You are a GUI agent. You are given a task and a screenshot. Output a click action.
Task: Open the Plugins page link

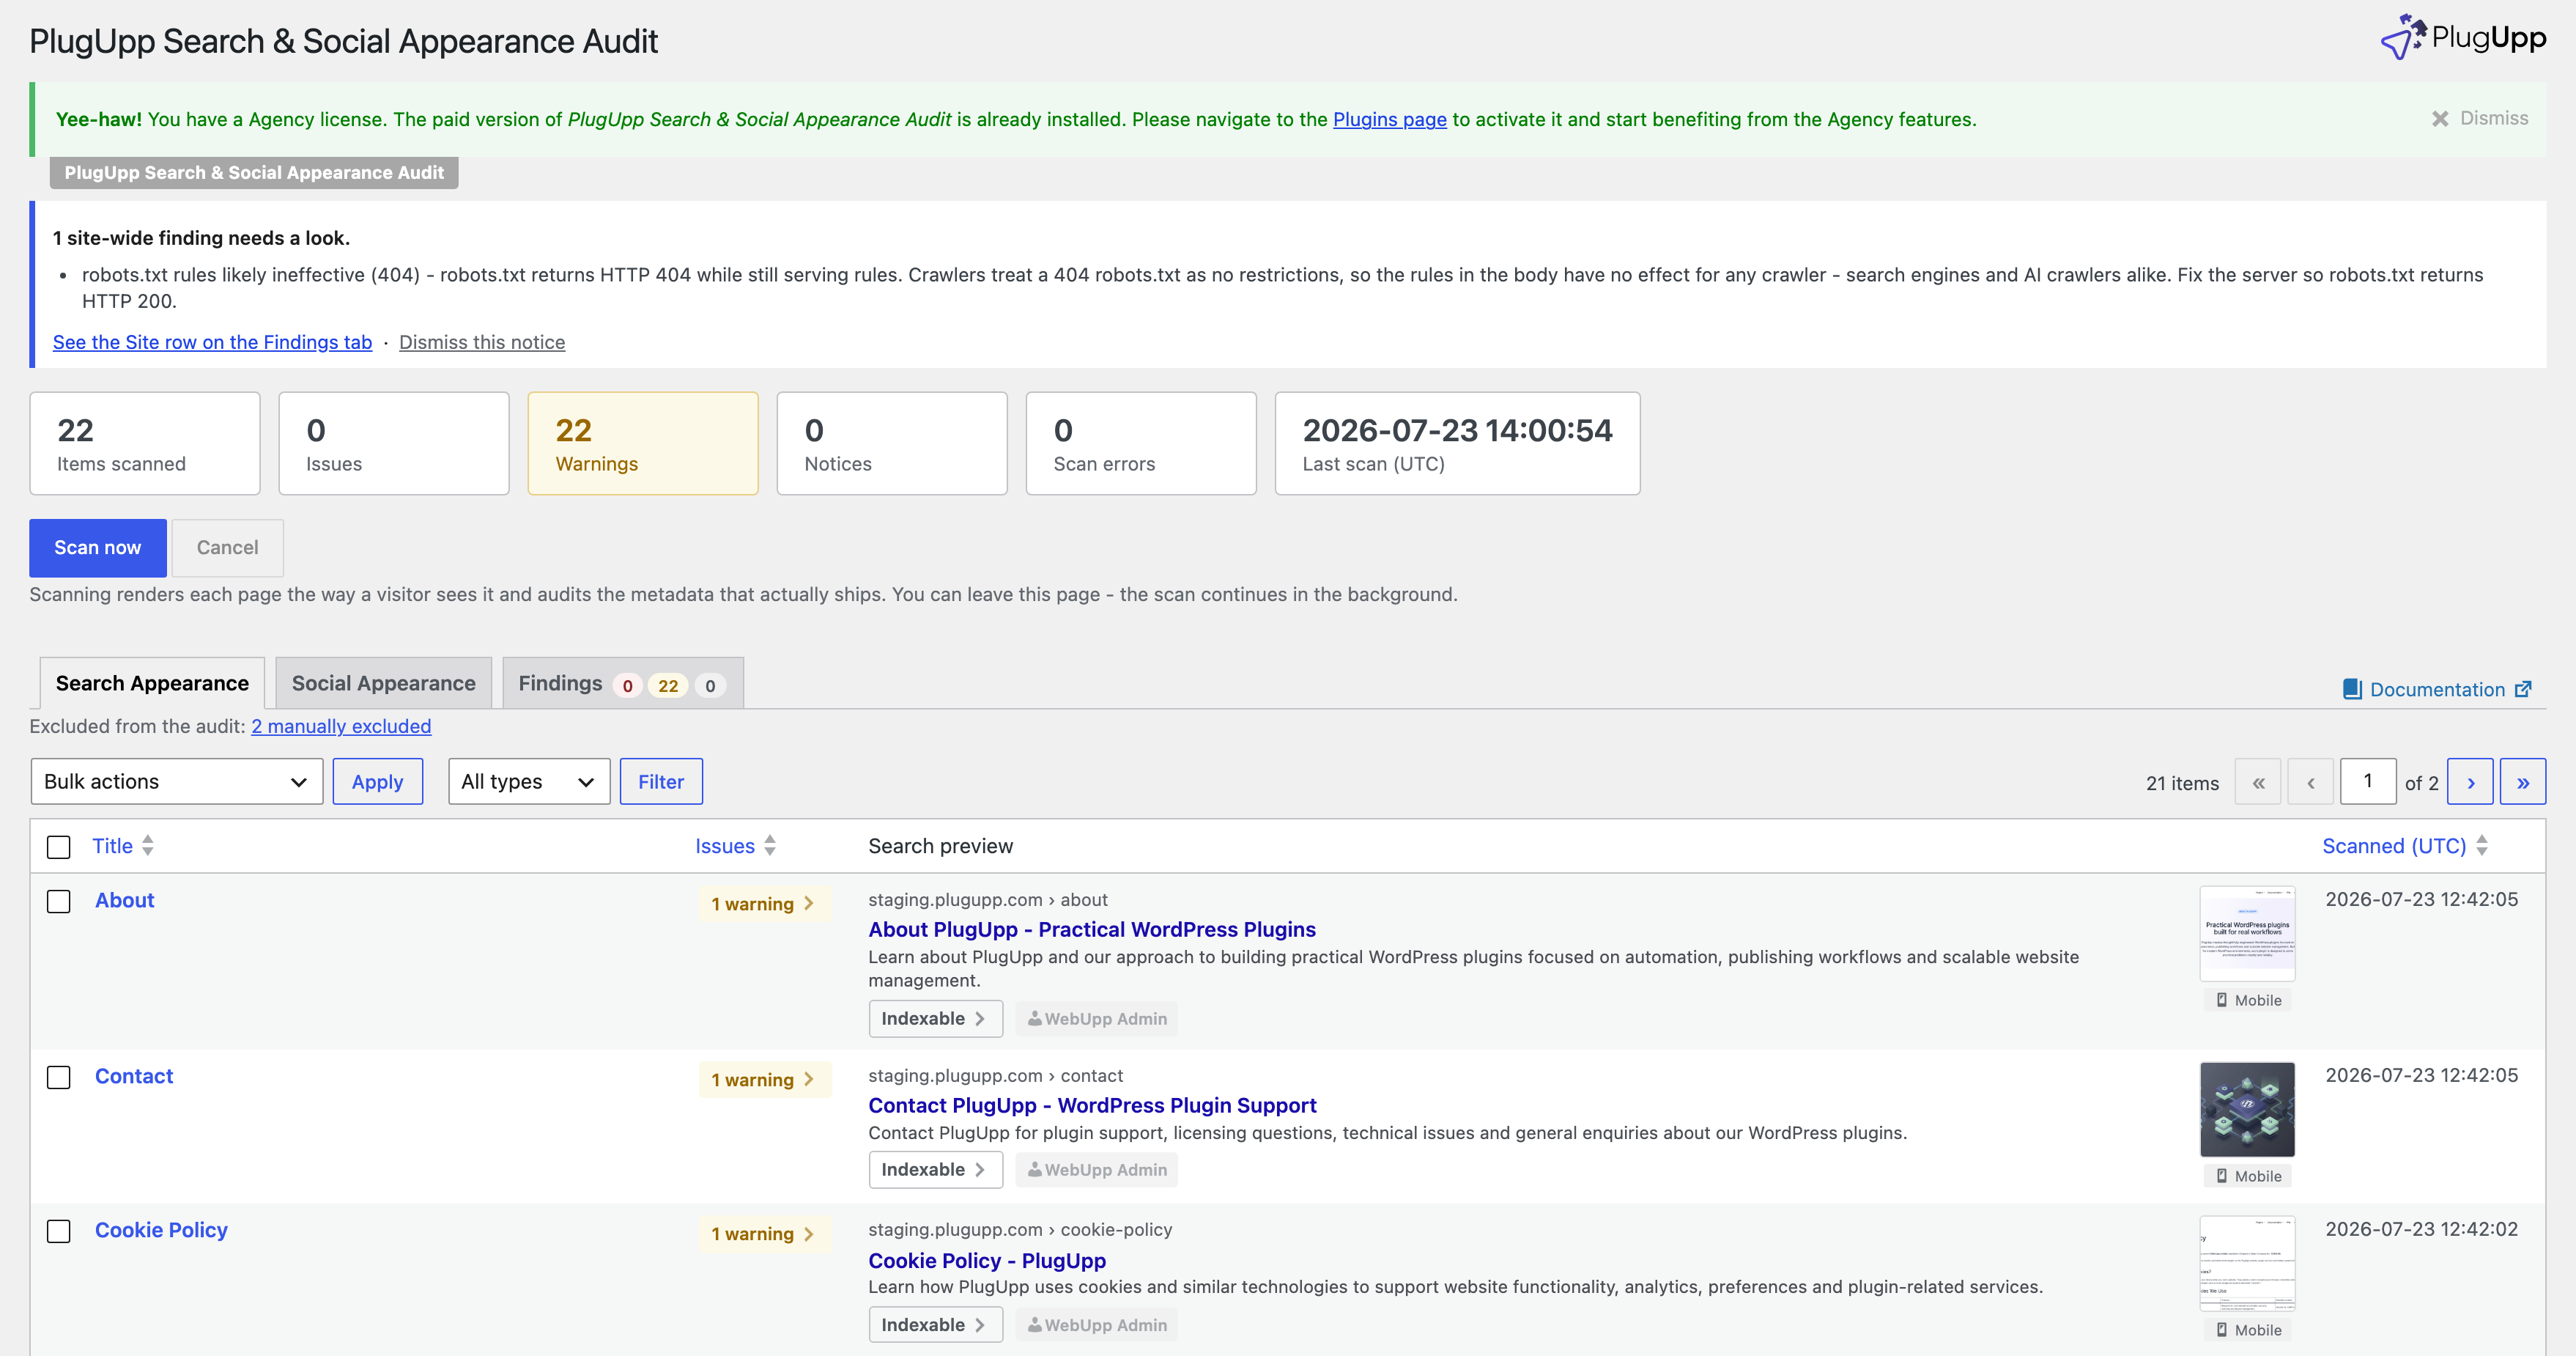click(1389, 119)
